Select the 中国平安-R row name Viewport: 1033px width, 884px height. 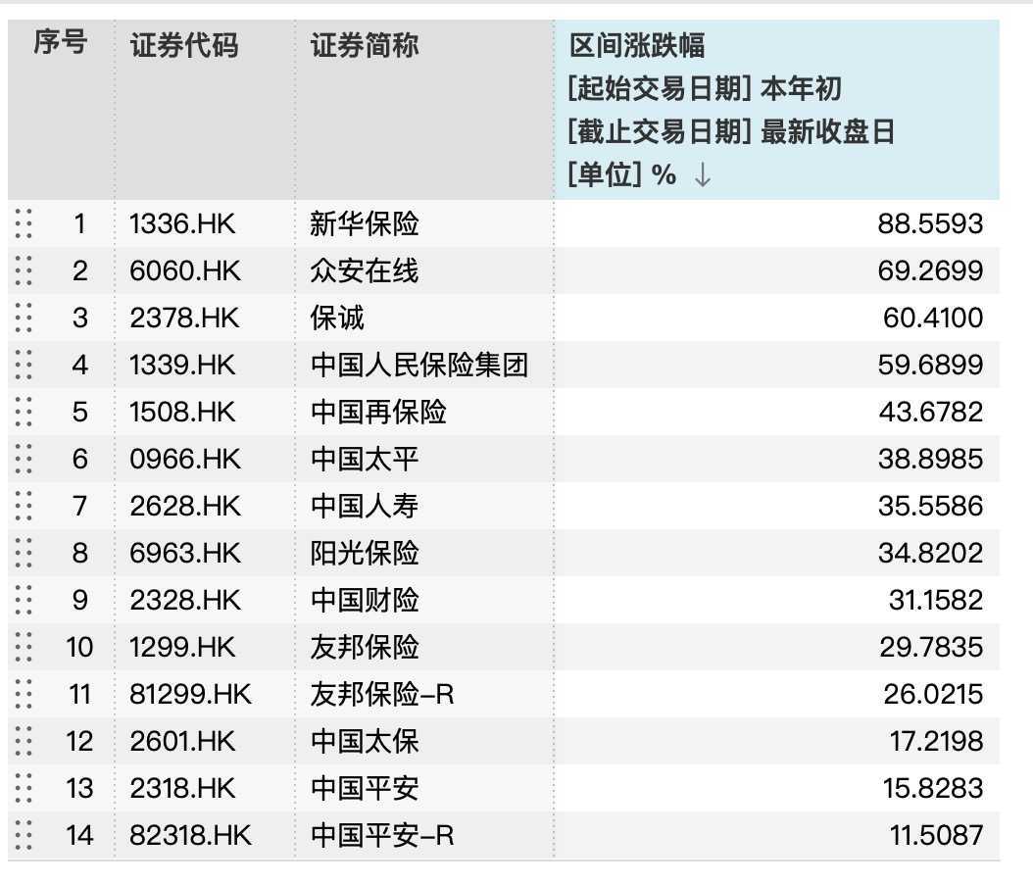382,836
